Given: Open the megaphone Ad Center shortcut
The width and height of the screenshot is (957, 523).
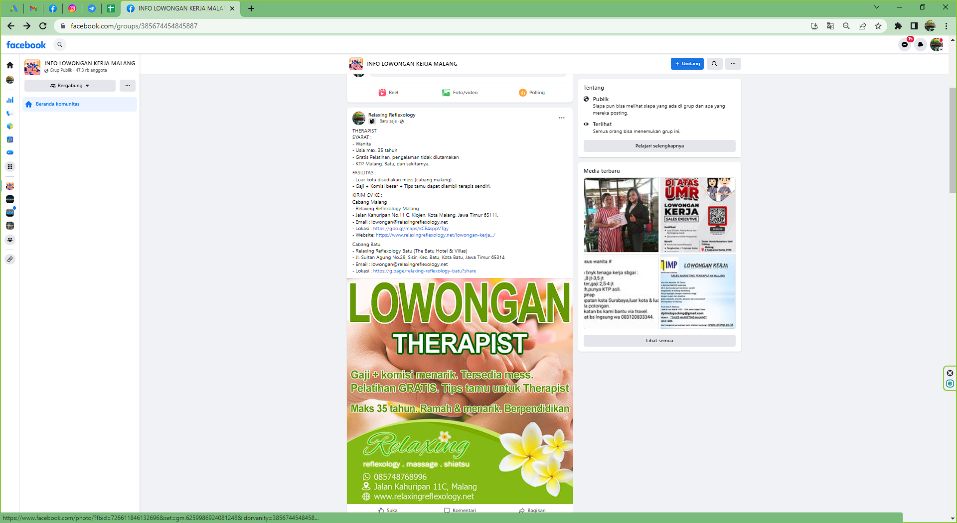Looking at the screenshot, I should [10, 114].
